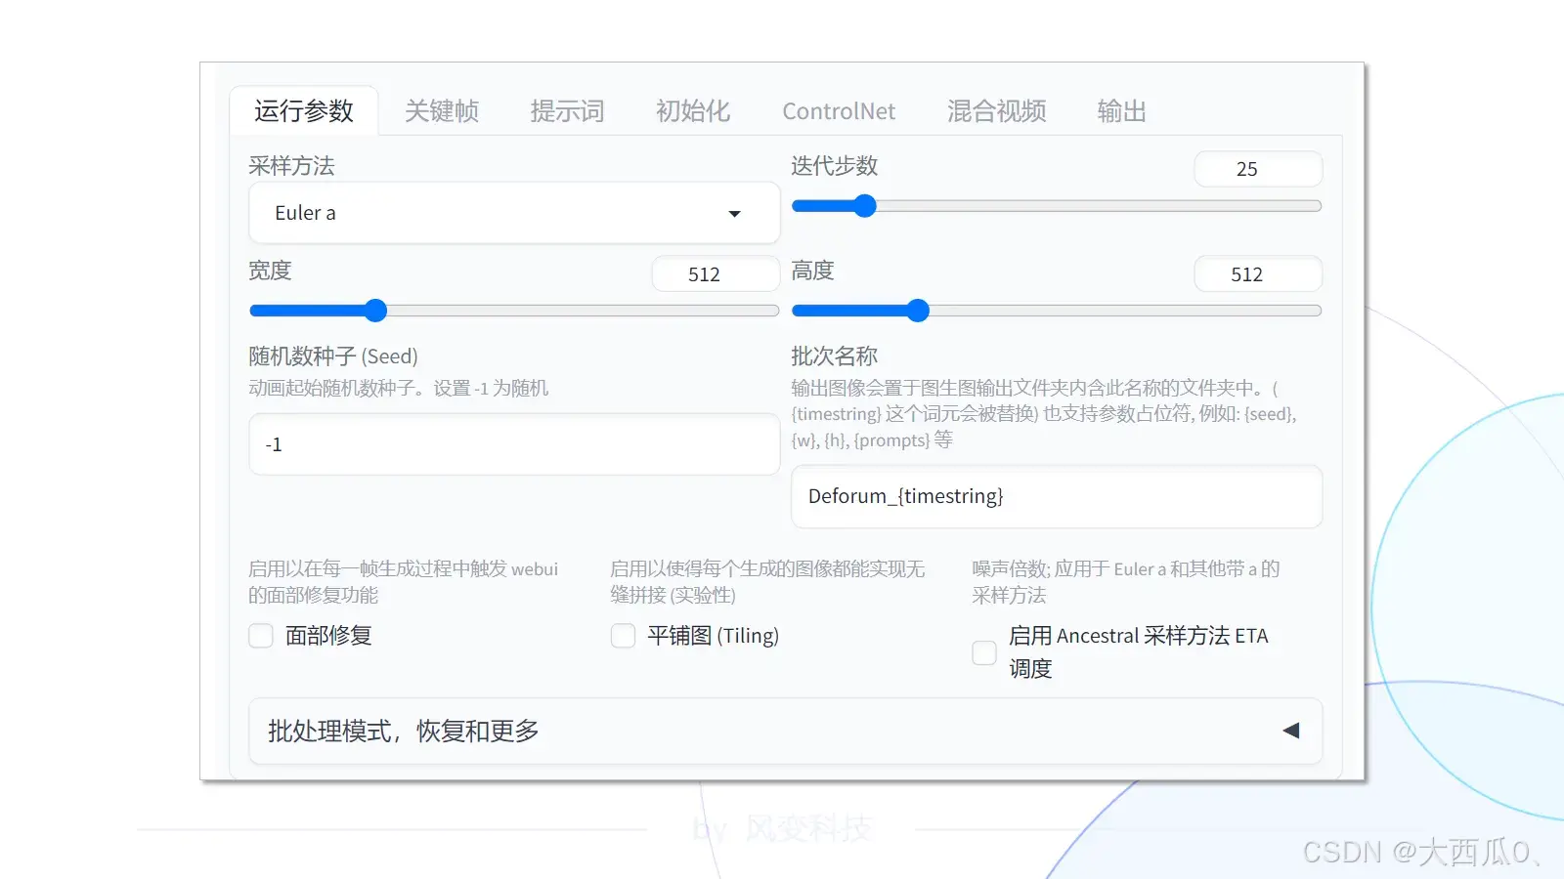Open the 混合视频 tab
This screenshot has width=1564, height=879.
tap(996, 111)
